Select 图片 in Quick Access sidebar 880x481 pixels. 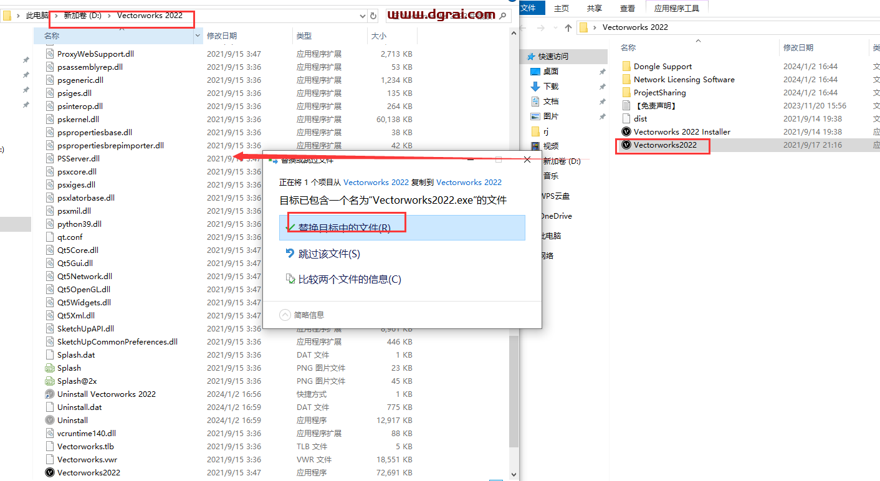click(x=550, y=116)
